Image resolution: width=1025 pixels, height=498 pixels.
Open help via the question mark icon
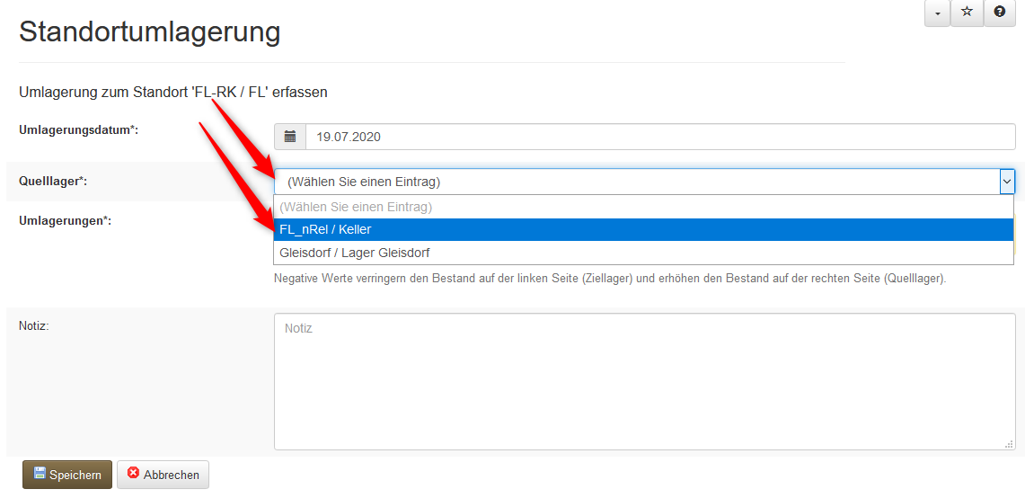pyautogui.click(x=999, y=13)
